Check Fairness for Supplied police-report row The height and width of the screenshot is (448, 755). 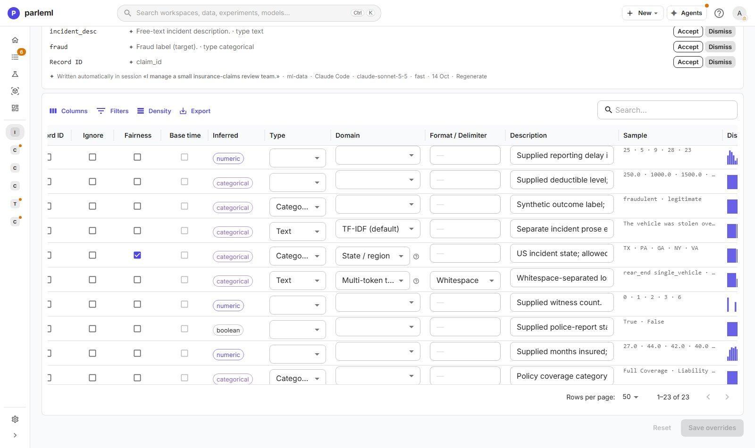coord(137,329)
